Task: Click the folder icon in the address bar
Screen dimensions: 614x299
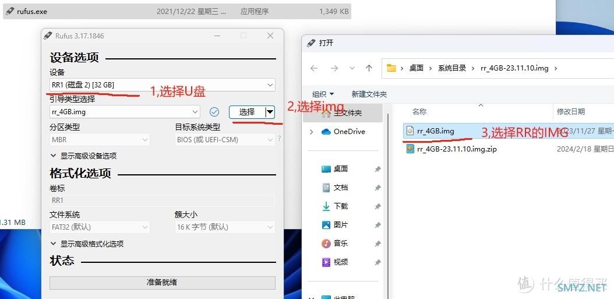Action: 391,68
